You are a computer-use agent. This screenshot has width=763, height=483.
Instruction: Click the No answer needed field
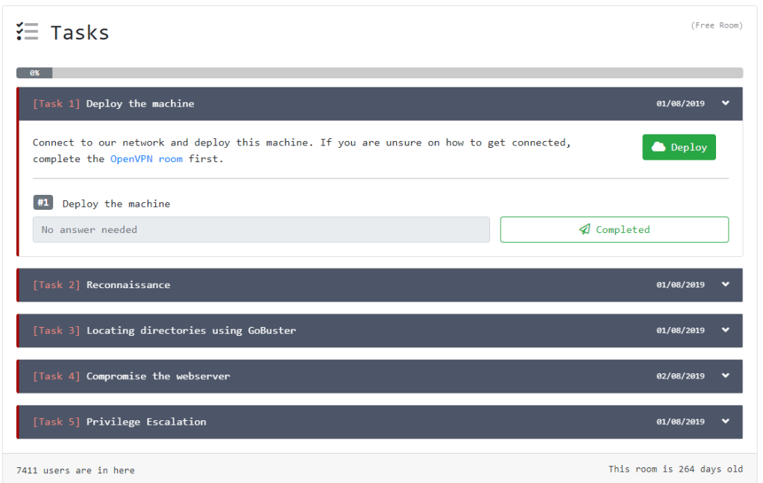(x=261, y=230)
